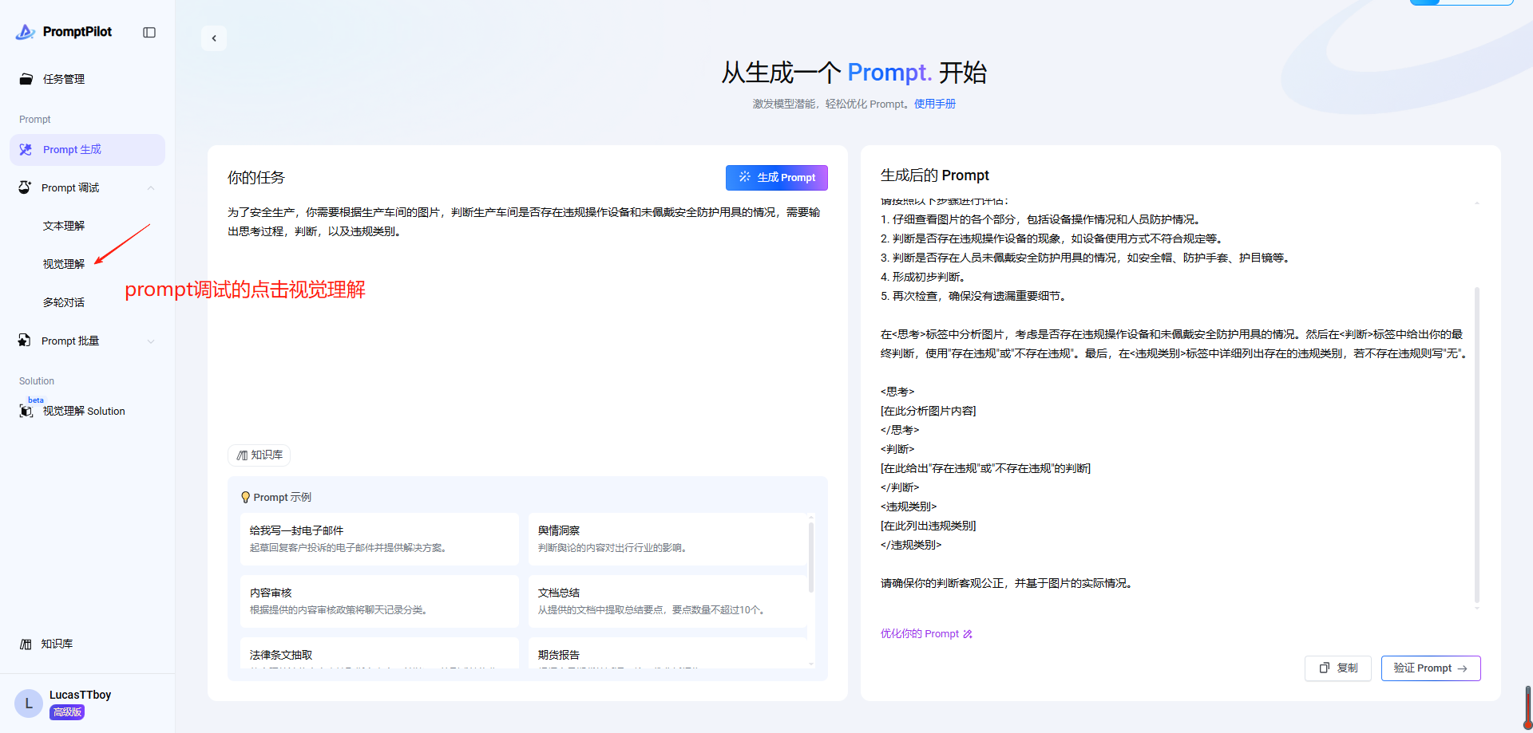Select Prompt 生成 in the sidebar

click(72, 150)
